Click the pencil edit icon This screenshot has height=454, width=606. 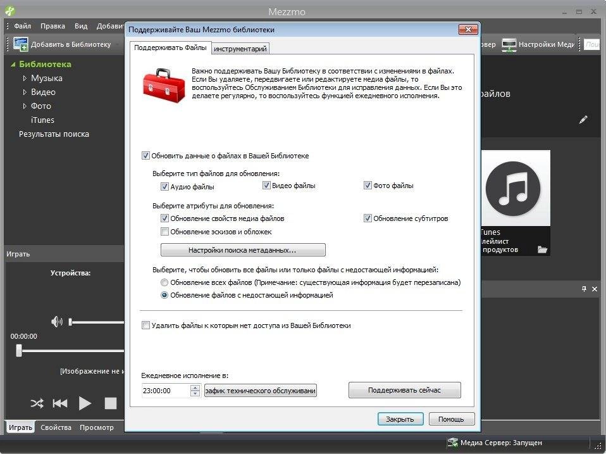click(x=583, y=120)
